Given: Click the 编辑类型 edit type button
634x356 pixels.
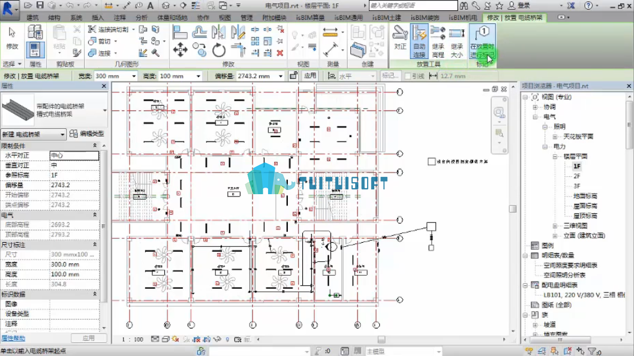Looking at the screenshot, I should click(x=88, y=134).
